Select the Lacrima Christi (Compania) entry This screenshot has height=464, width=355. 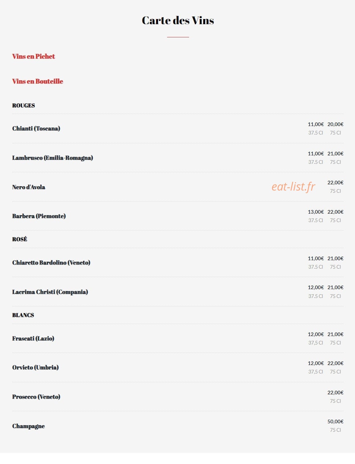point(50,292)
